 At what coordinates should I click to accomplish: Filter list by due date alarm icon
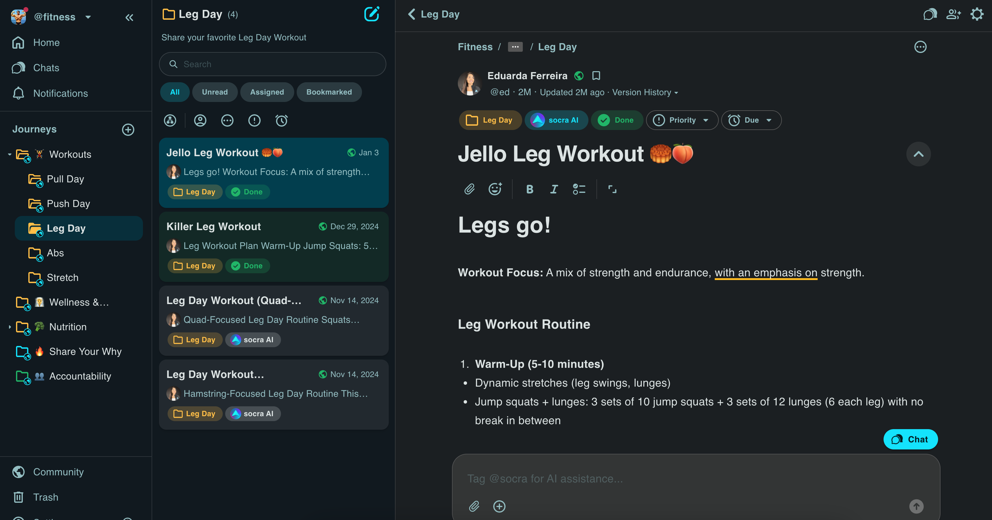282,120
